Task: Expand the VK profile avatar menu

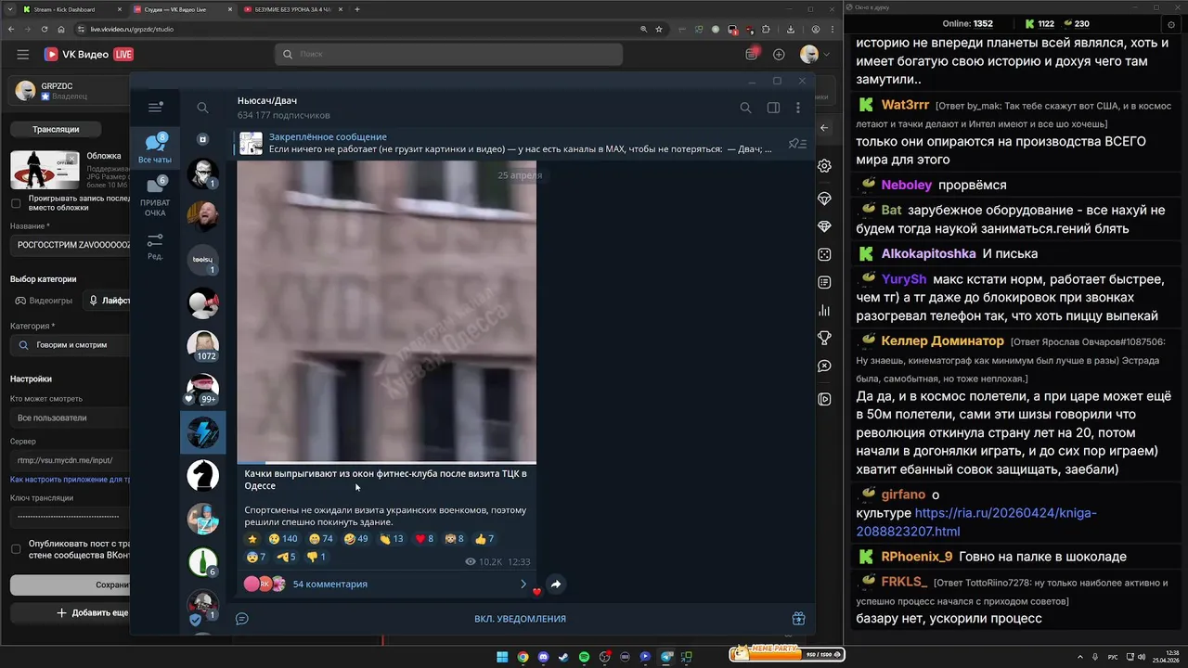Action: pos(815,55)
